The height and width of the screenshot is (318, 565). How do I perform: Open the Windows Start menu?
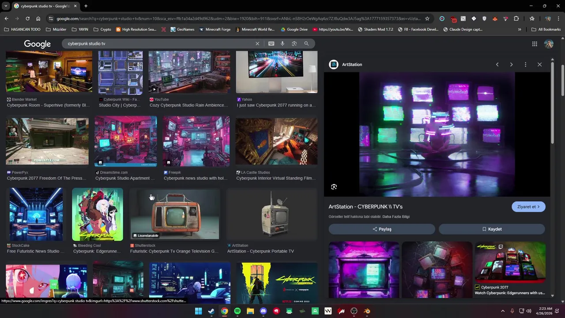pyautogui.click(x=199, y=311)
